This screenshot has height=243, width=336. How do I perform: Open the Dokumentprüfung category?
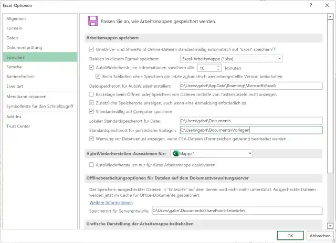pyautogui.click(x=40, y=48)
